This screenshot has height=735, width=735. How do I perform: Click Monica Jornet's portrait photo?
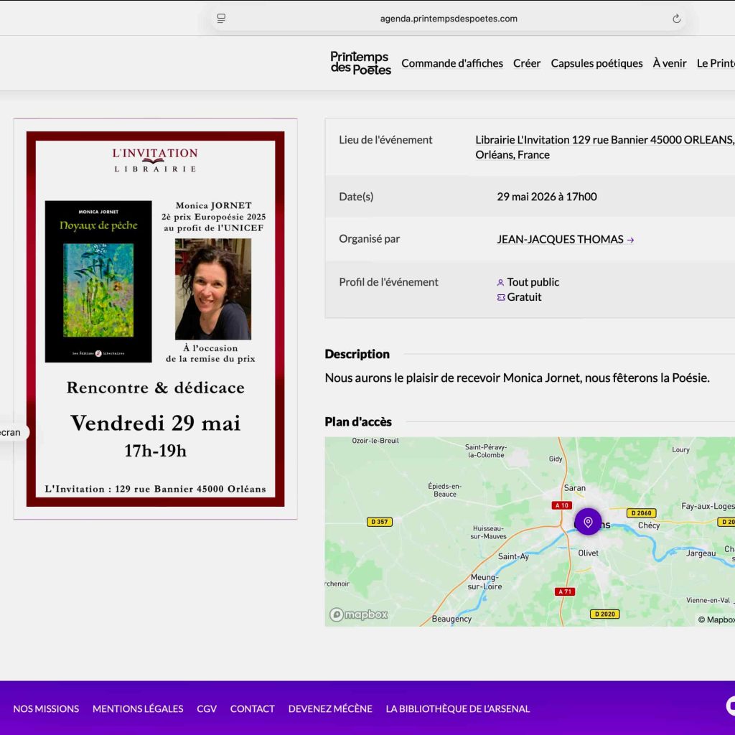(x=212, y=289)
